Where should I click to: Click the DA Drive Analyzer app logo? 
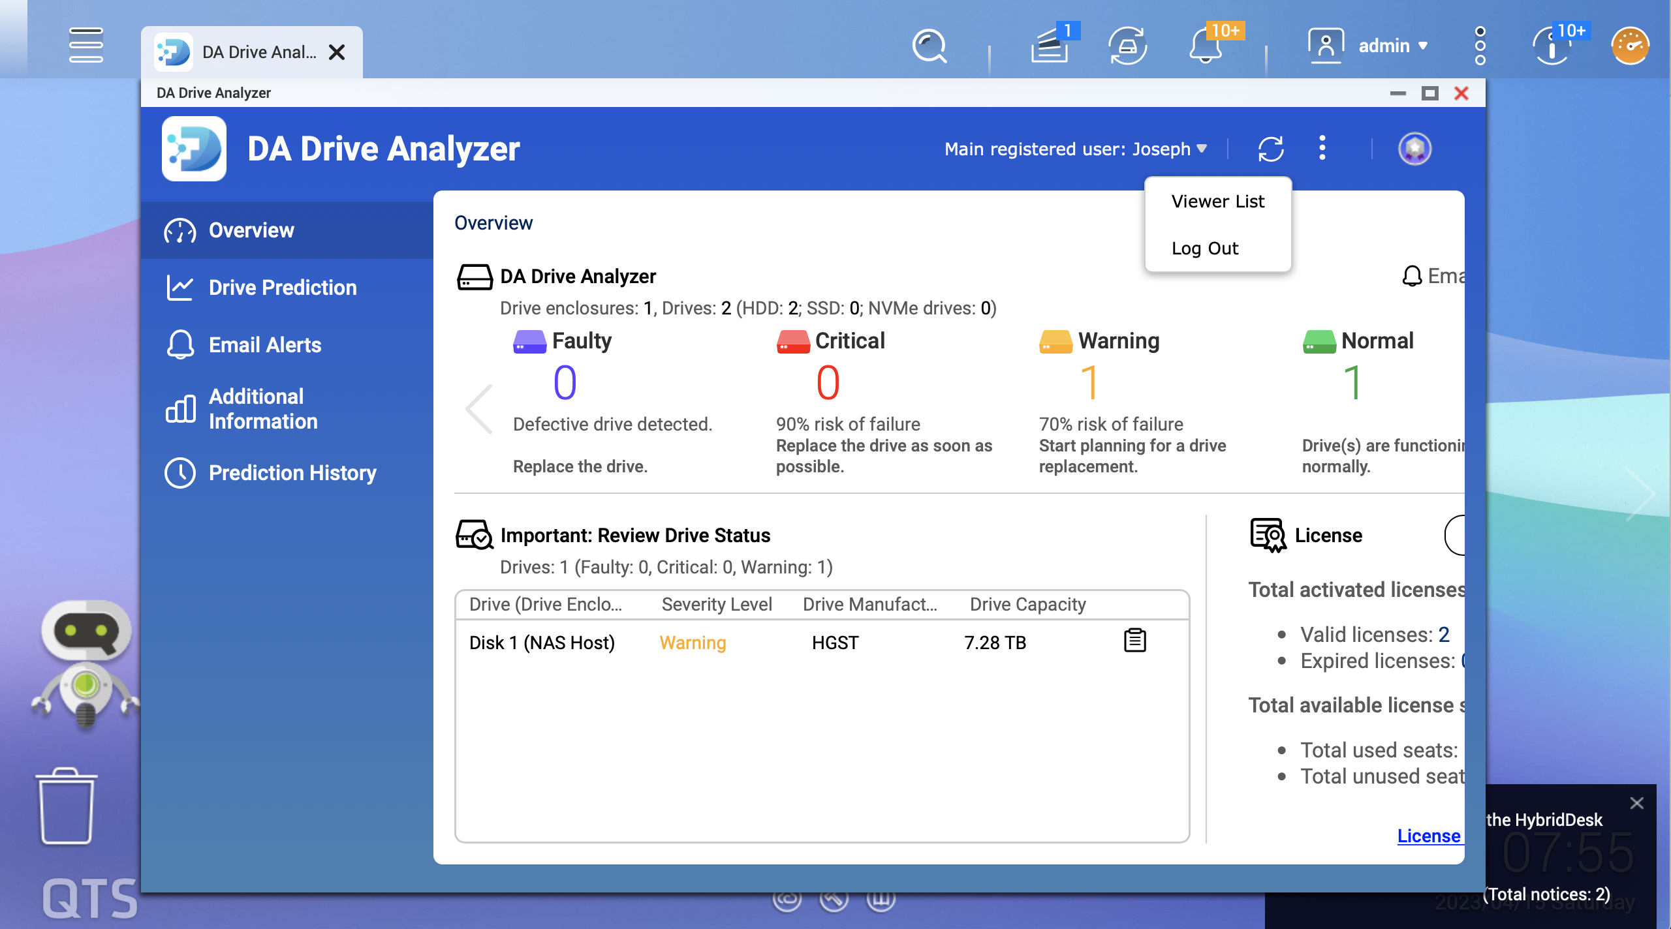[x=194, y=149]
